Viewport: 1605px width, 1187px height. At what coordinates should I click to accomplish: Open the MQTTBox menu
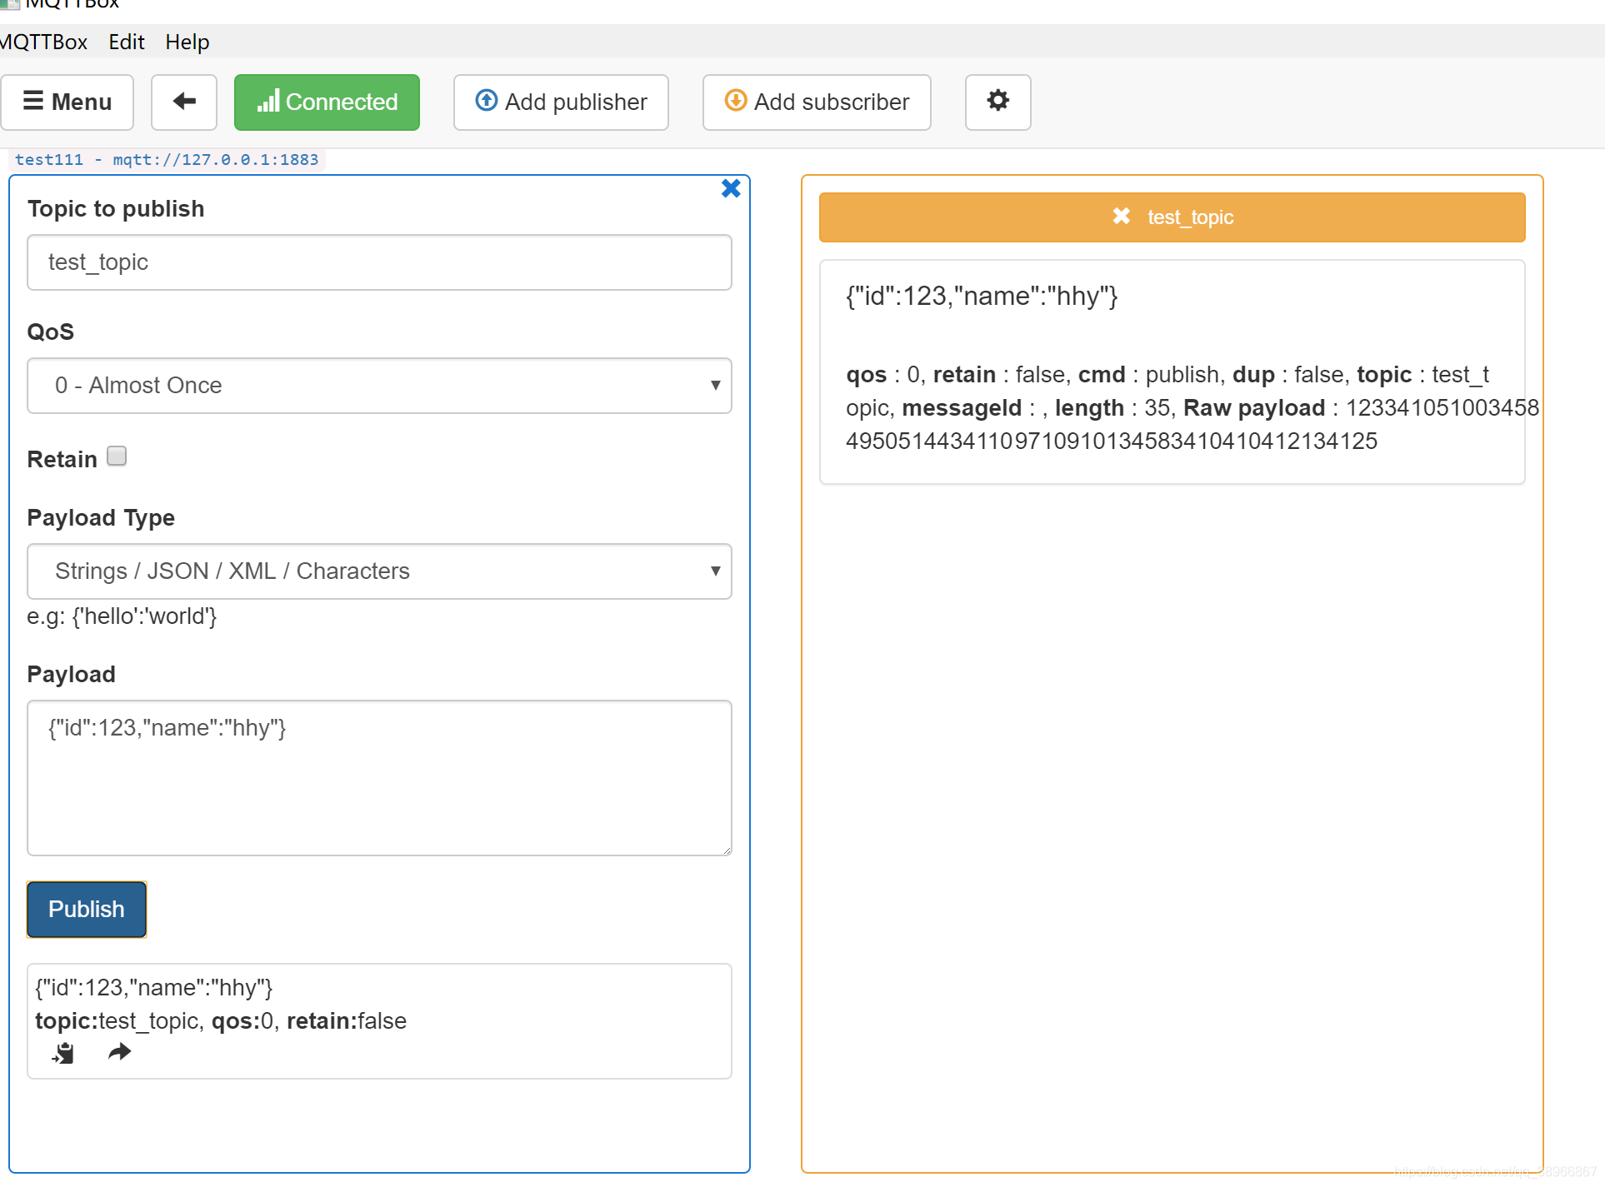coord(43,42)
